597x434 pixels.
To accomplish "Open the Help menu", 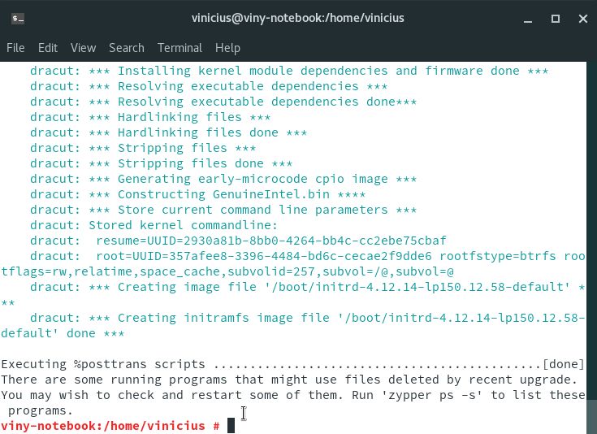I will 227,48.
